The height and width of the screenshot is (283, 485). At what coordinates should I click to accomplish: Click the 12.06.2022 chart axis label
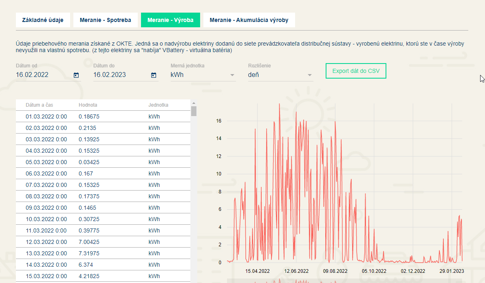tap(296, 271)
